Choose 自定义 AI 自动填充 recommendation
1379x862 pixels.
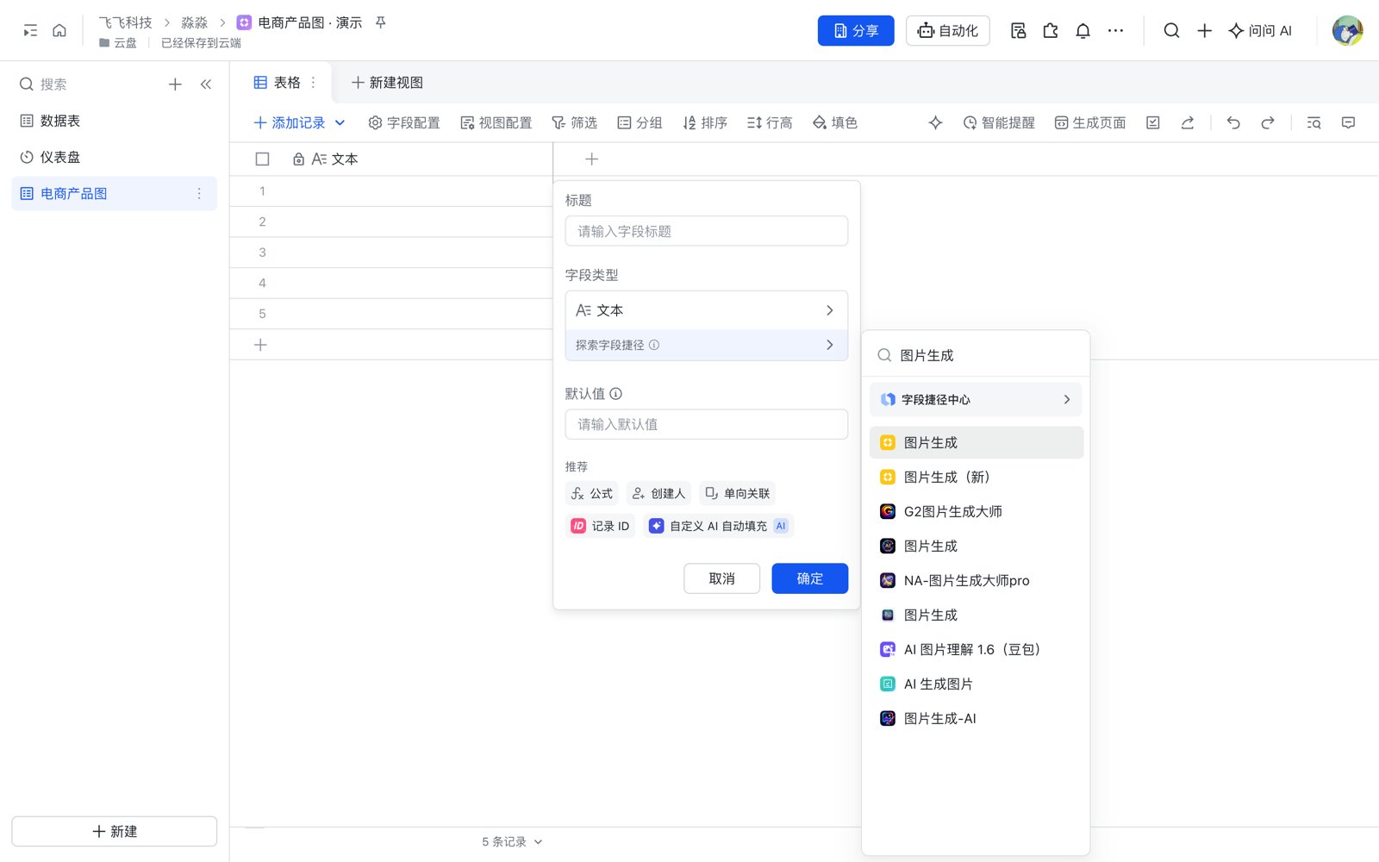[718, 526]
